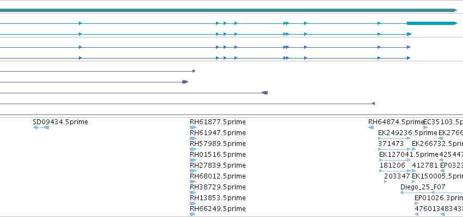Select the SD09434.5prime label
The width and height of the screenshot is (463, 217).
(x=60, y=122)
